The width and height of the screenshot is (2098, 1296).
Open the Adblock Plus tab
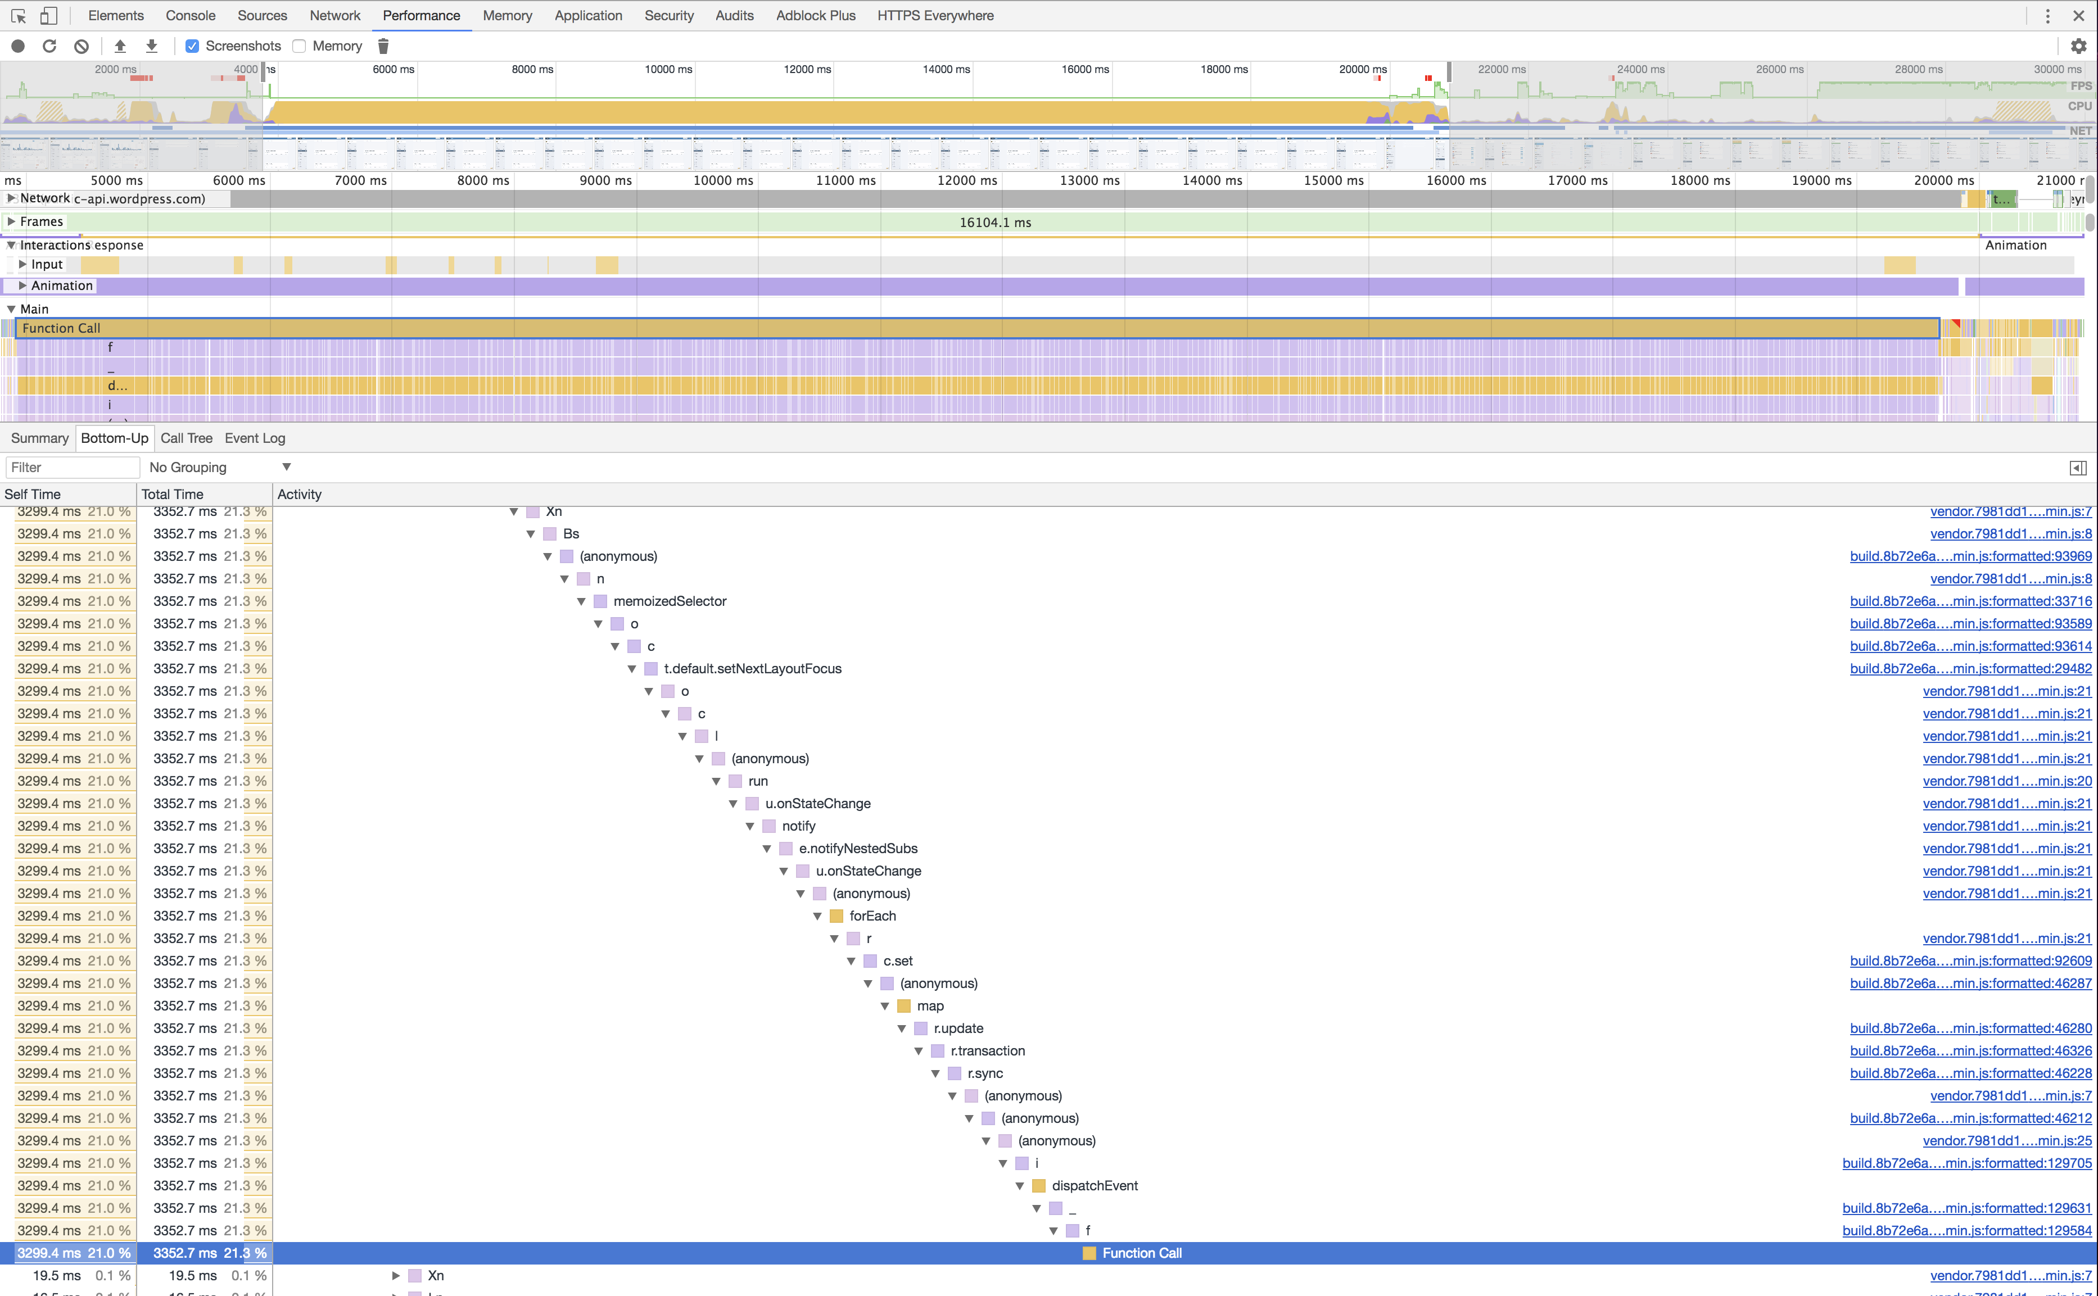click(x=815, y=15)
